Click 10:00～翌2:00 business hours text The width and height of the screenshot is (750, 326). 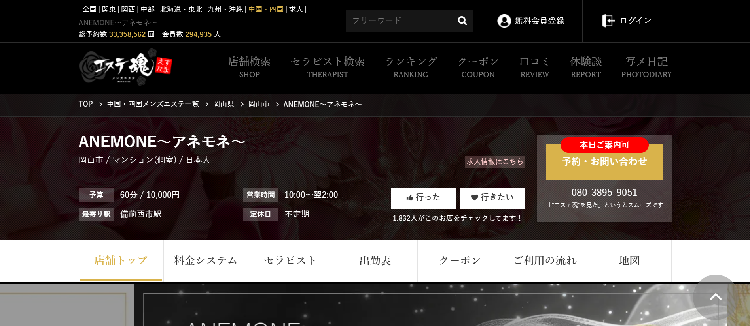click(311, 195)
